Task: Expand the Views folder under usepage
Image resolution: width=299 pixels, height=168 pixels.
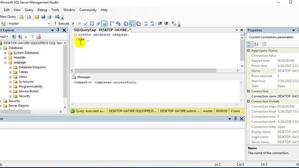Action: click(x=10, y=77)
